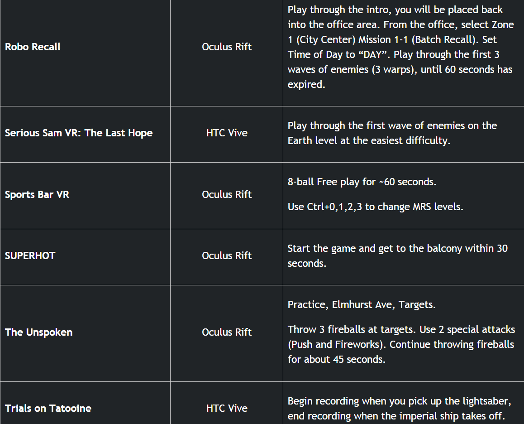Click the lightsaber recording instructions text
Viewport: 524px width, 424px height.
[x=399, y=409]
